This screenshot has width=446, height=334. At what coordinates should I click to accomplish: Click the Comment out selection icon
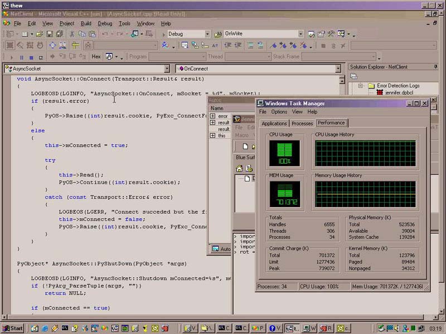click(x=250, y=45)
